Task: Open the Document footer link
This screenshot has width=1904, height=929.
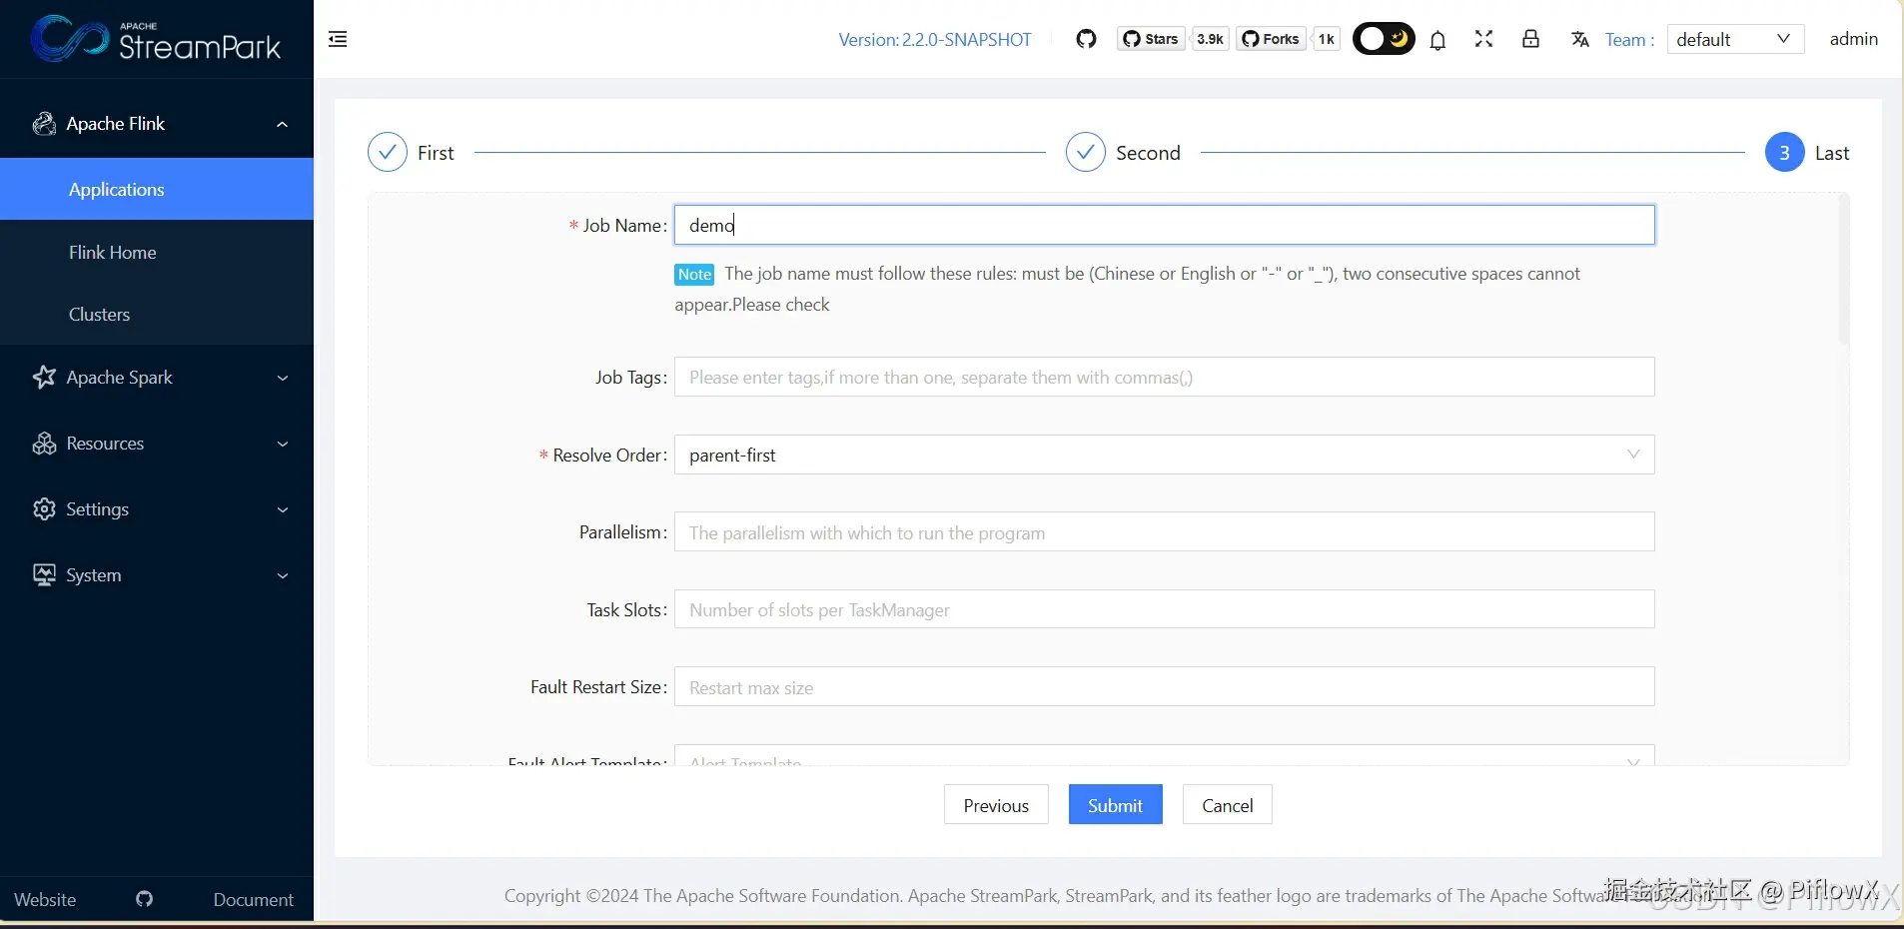Action: (x=254, y=899)
